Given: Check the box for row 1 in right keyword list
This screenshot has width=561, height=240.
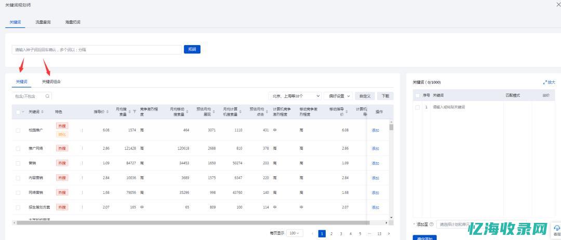Looking at the screenshot, I should (418, 107).
